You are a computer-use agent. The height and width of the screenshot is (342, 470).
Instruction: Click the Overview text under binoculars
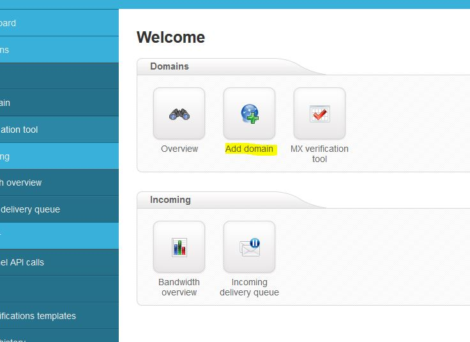[x=179, y=149]
